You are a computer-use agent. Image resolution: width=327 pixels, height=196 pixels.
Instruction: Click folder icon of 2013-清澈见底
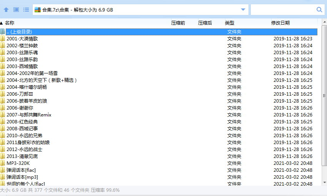[x=2, y=156]
